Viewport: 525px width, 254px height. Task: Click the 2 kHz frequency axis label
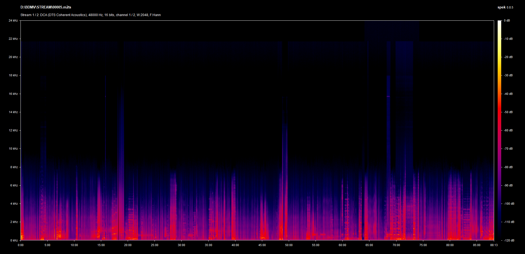tap(14, 222)
